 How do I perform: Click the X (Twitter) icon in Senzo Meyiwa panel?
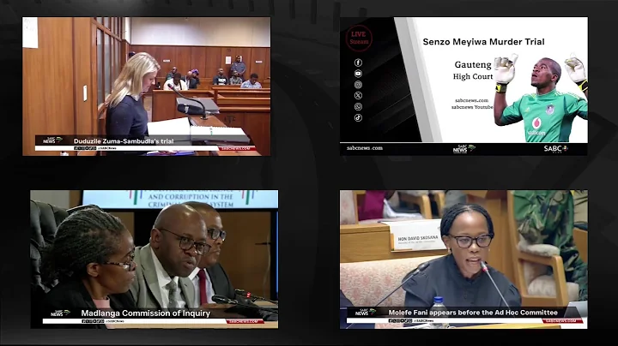(x=358, y=96)
